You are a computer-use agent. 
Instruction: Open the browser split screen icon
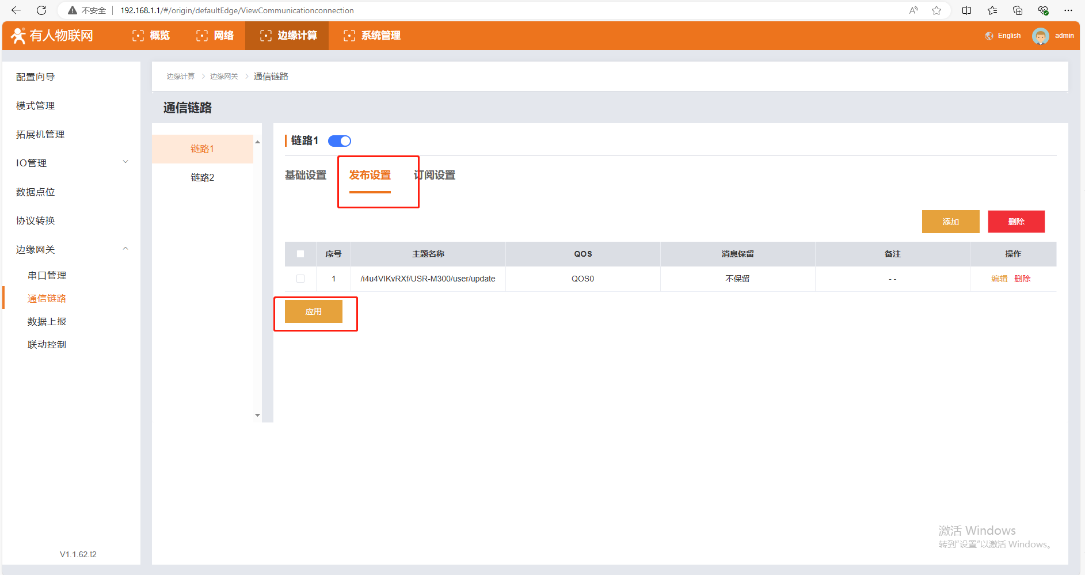[x=967, y=10]
